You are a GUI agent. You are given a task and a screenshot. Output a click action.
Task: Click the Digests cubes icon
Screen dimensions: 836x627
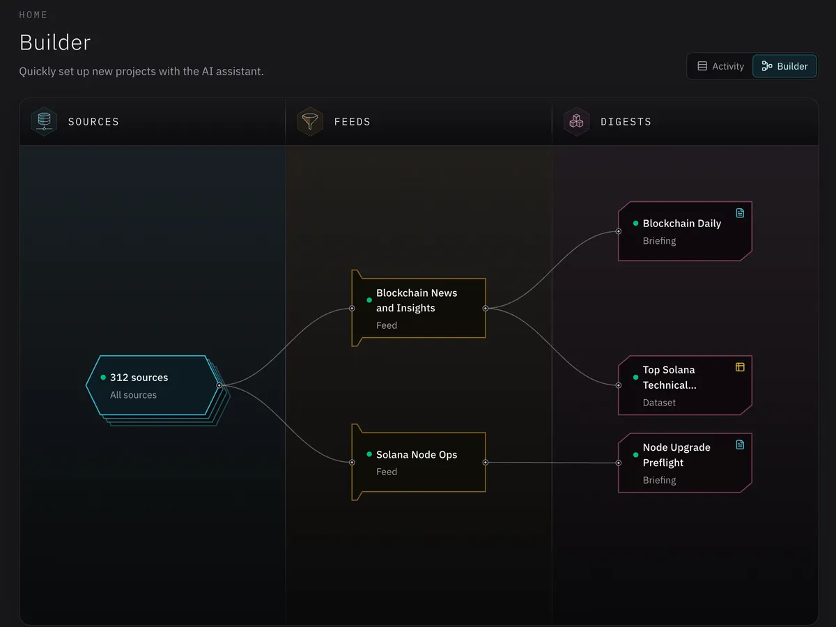(x=576, y=121)
